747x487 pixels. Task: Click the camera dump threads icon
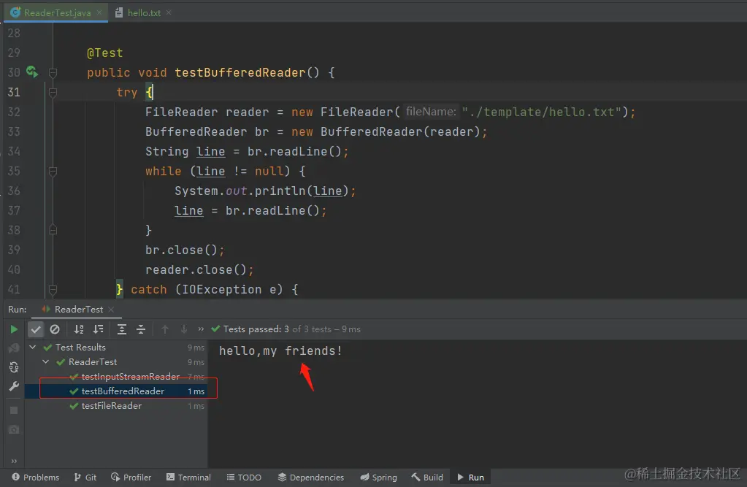coord(14,430)
